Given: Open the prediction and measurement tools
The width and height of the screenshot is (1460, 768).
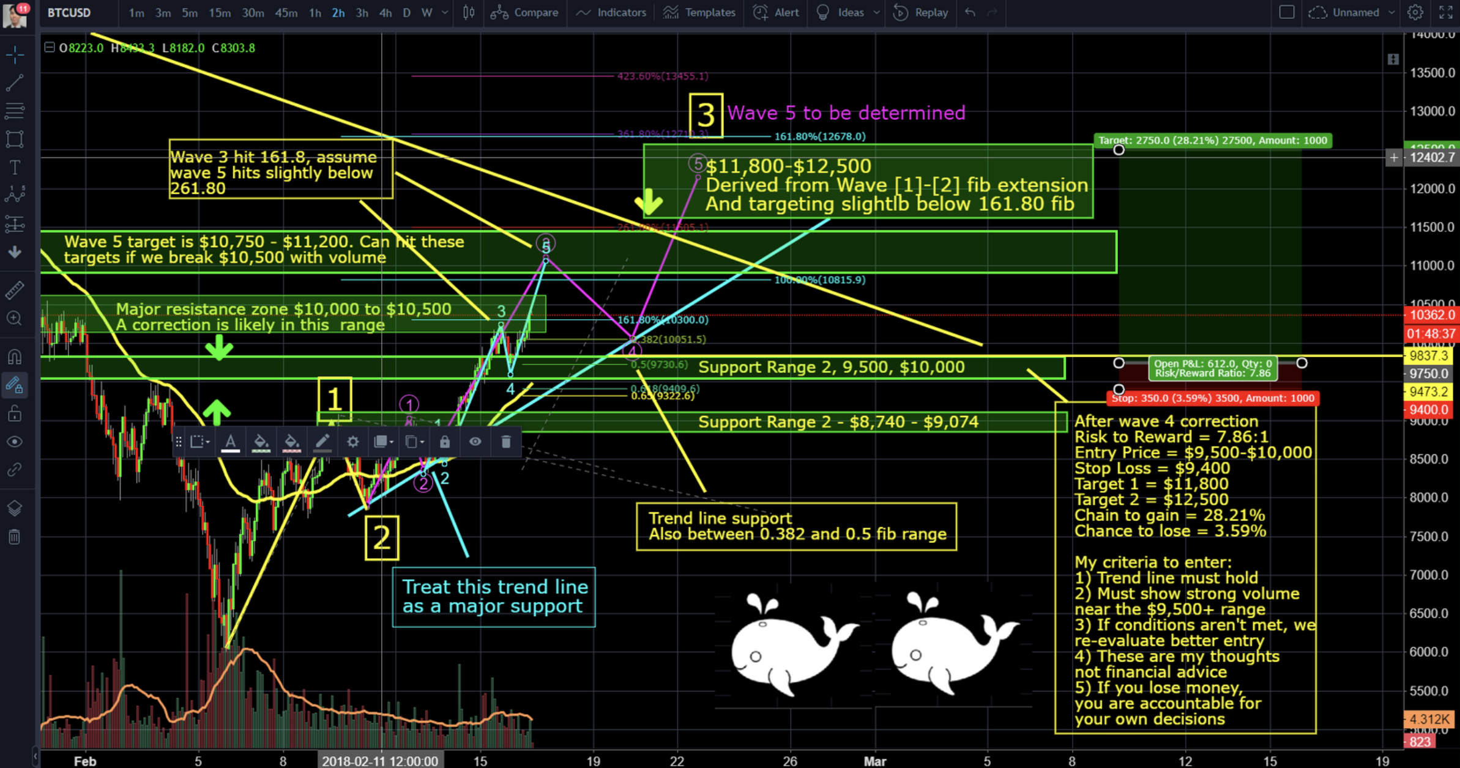Looking at the screenshot, I should (15, 224).
